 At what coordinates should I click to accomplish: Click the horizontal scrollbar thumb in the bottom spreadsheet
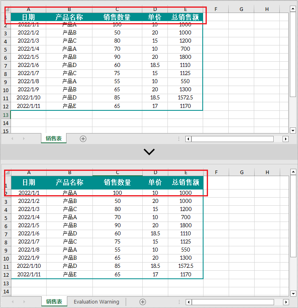pyautogui.click(x=233, y=302)
